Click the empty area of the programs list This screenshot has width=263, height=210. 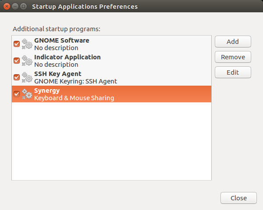point(111,141)
